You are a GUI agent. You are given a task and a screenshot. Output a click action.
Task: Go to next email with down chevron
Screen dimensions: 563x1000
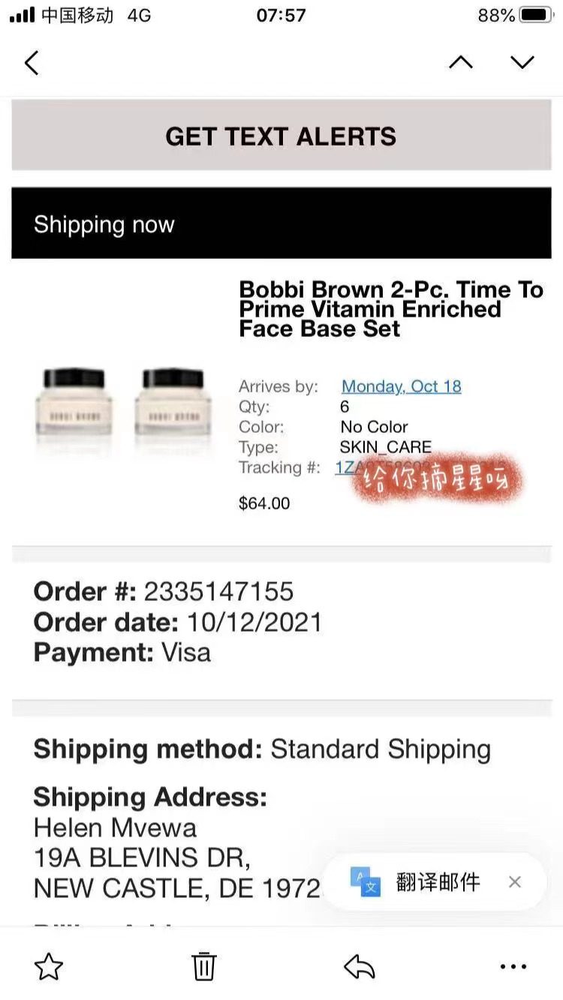point(522,63)
